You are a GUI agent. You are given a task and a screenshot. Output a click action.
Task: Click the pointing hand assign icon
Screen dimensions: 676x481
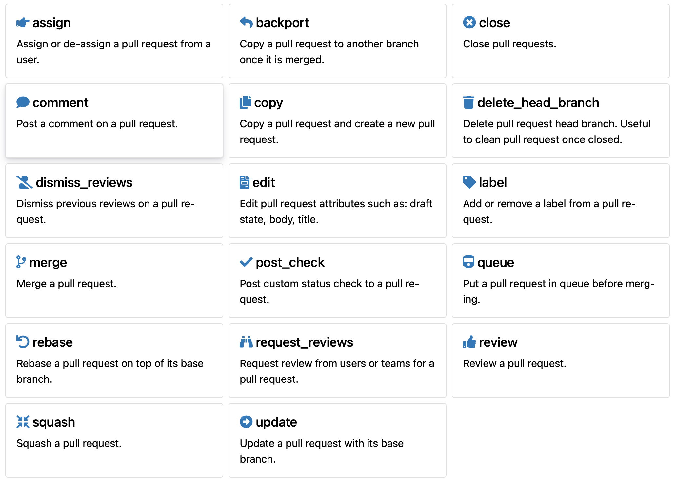pos(23,23)
